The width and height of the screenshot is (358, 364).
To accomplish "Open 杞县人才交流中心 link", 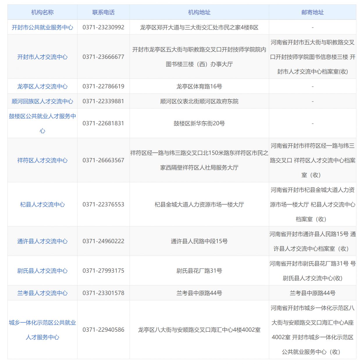I will coord(42,204).
